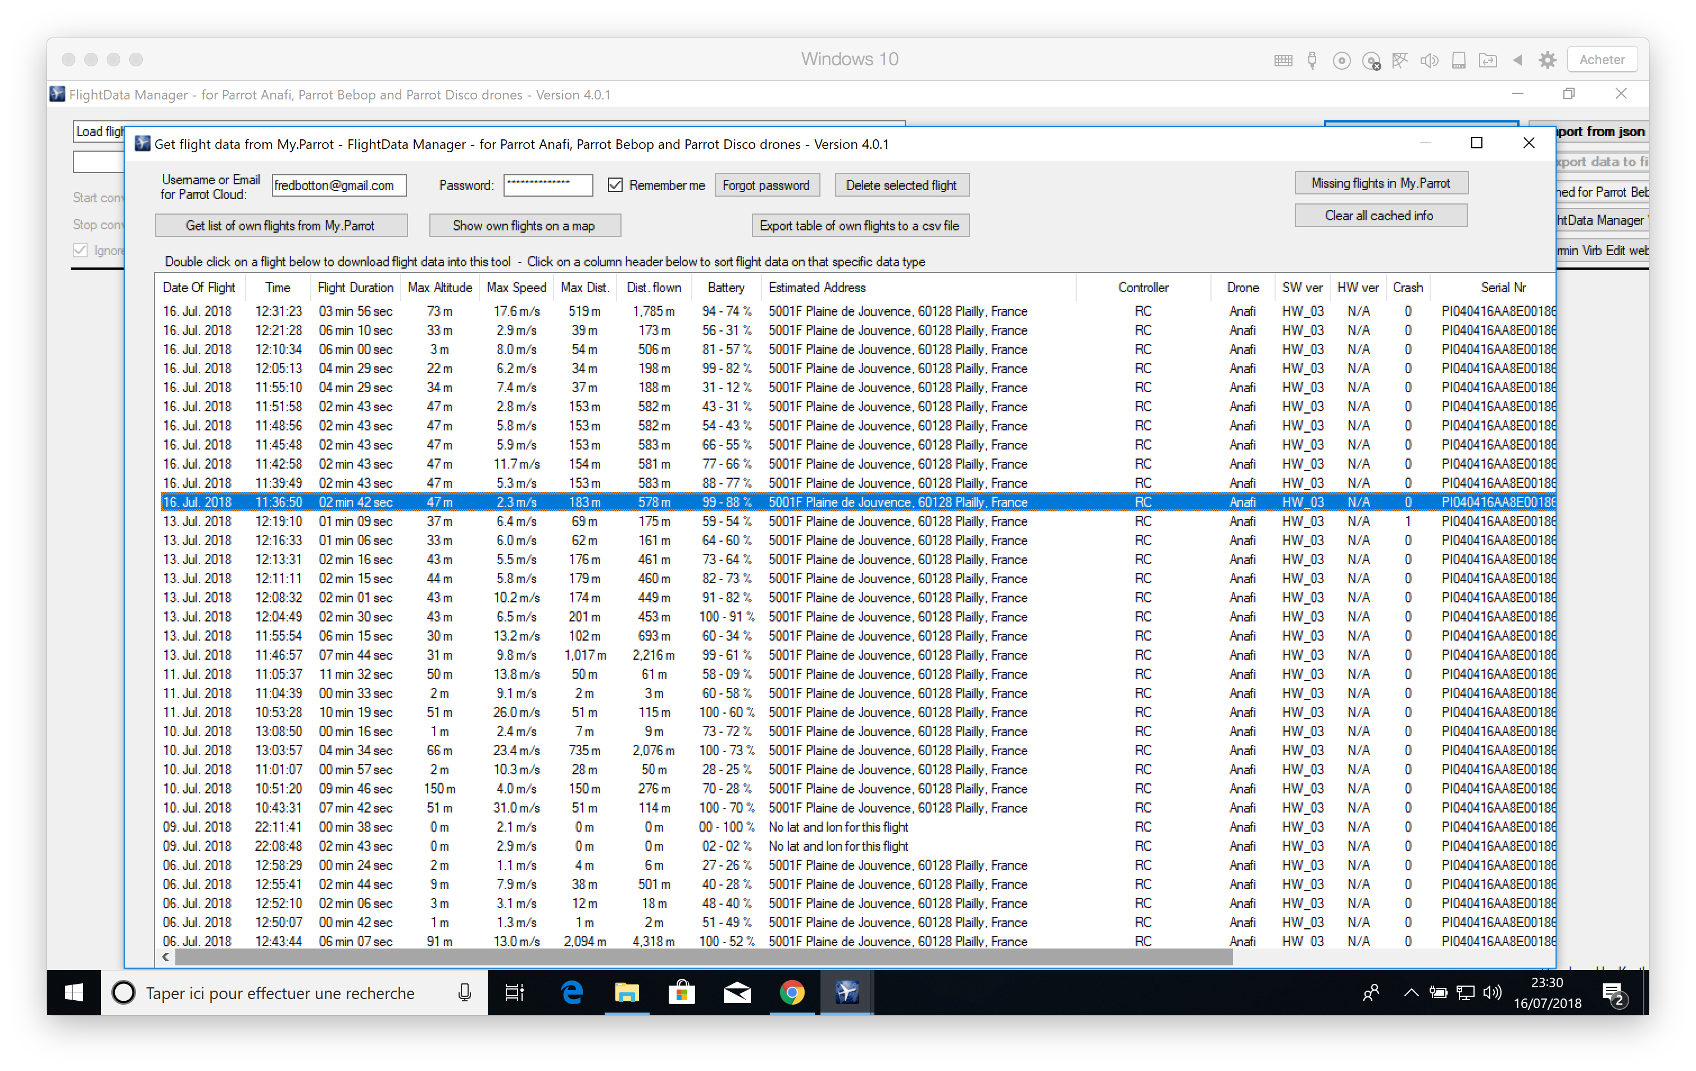Show hidden system tray icons
Screen dimensions: 1696x1071
coord(1411,992)
